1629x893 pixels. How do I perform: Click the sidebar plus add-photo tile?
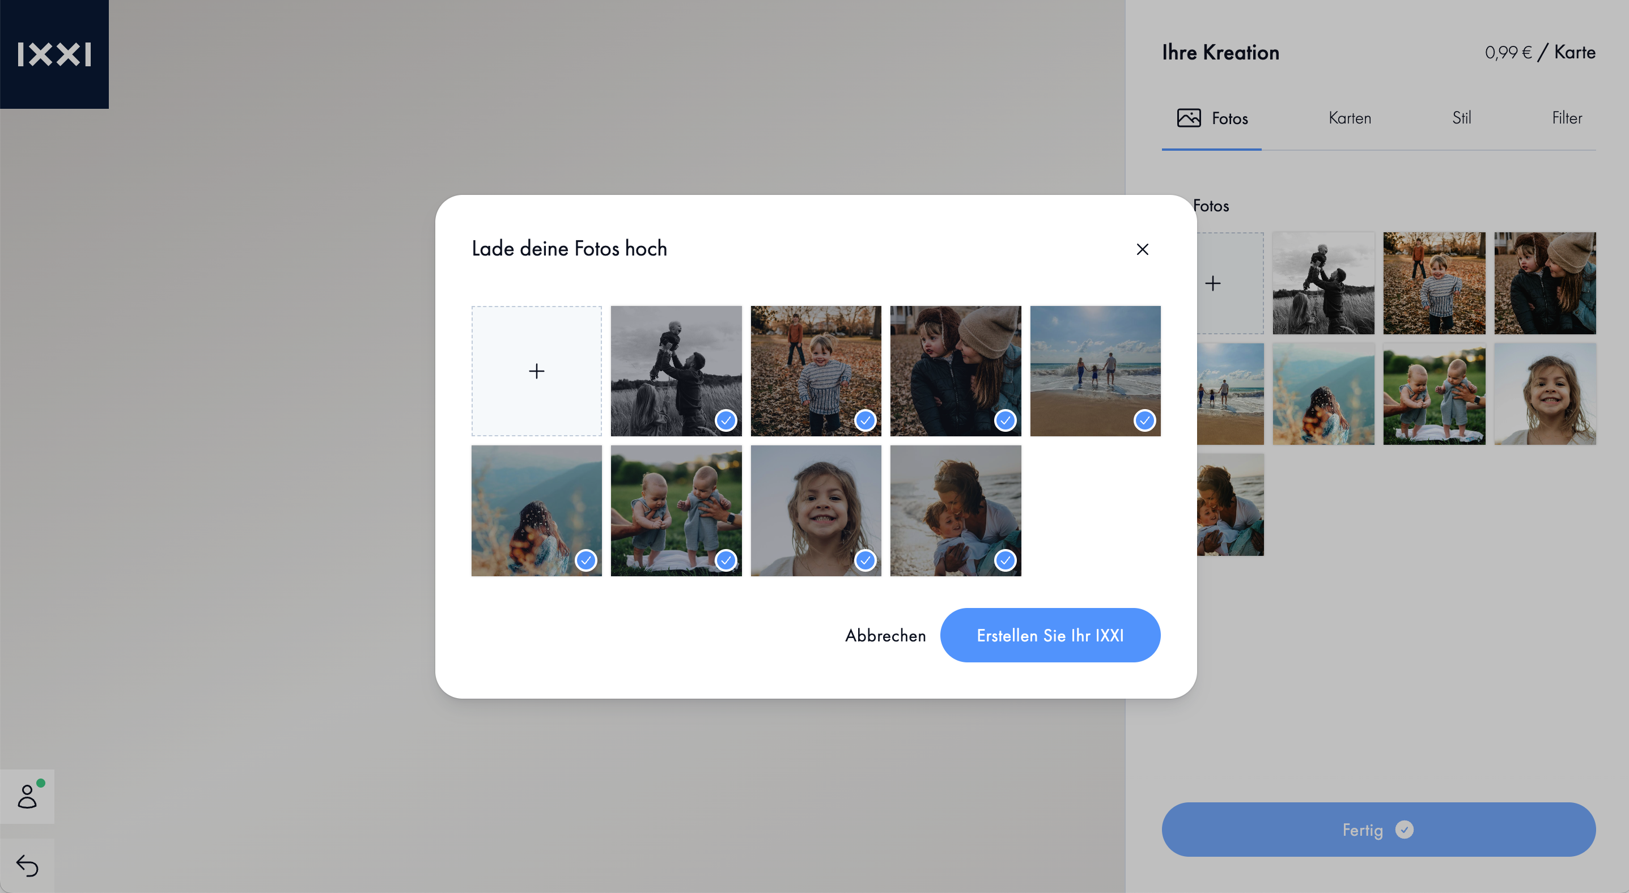pos(1212,283)
